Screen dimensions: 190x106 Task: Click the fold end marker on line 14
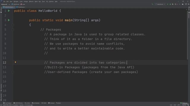point(13,72)
